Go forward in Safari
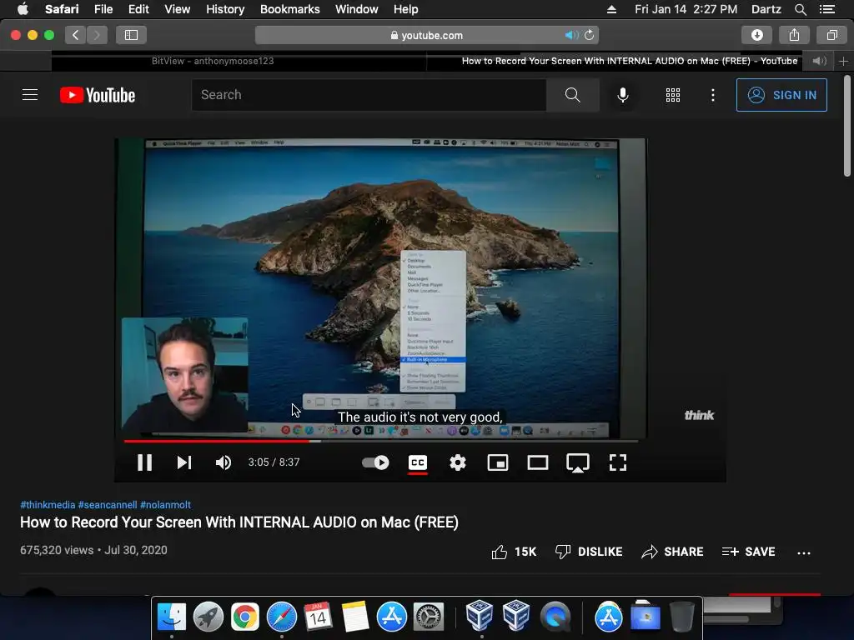 pos(97,35)
